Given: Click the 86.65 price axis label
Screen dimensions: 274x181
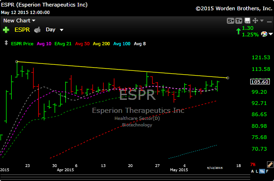Looking at the screenshot, I should (260, 115).
